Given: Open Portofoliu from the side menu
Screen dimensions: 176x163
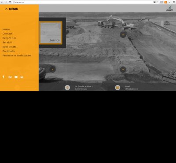Looking at the screenshot, I should click(x=9, y=51).
